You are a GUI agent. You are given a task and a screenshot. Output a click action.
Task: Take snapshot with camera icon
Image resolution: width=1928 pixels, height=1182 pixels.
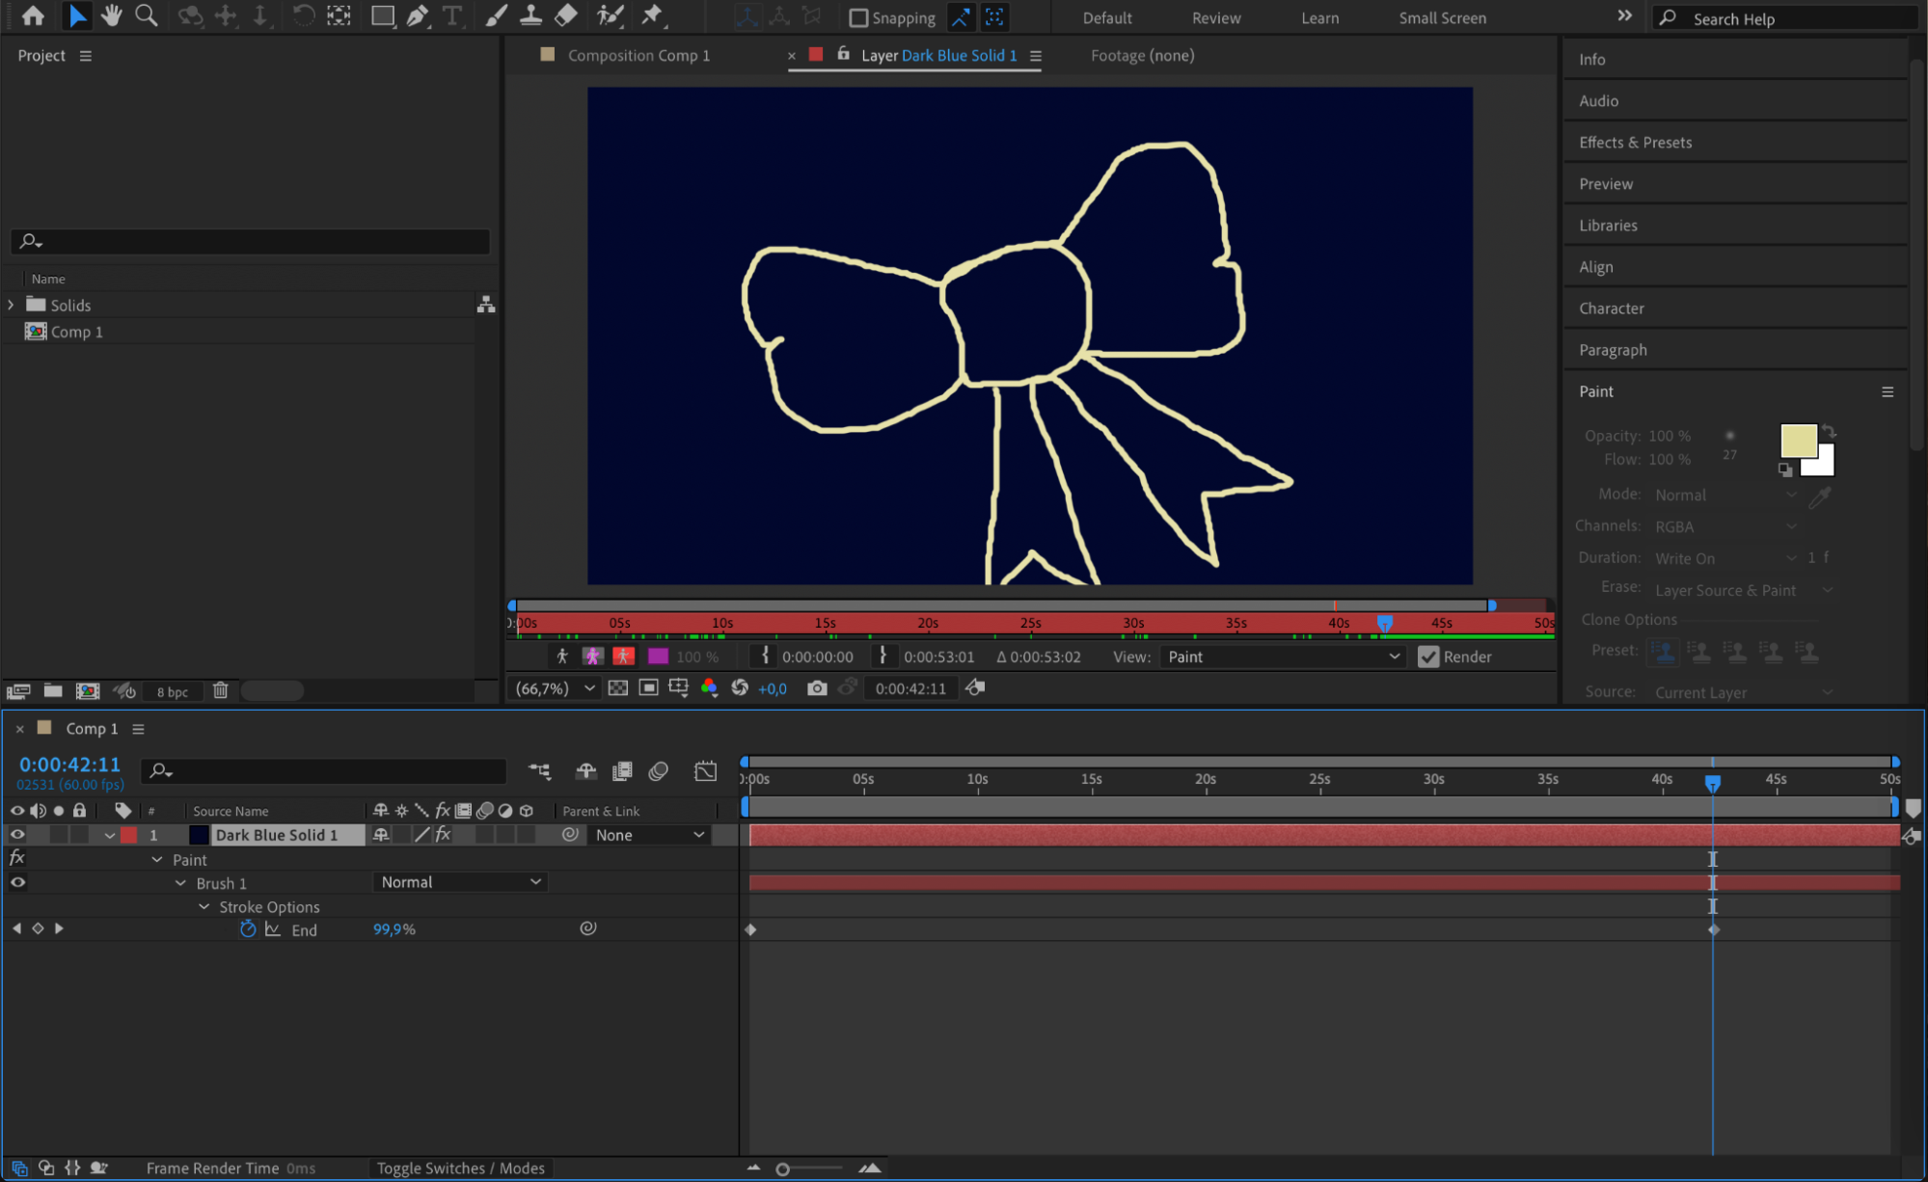pos(817,688)
